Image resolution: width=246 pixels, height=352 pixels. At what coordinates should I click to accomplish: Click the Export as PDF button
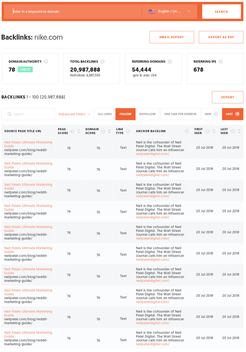[x=221, y=37]
